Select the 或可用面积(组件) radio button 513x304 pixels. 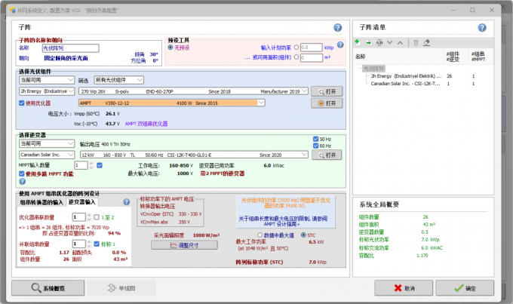296,57
